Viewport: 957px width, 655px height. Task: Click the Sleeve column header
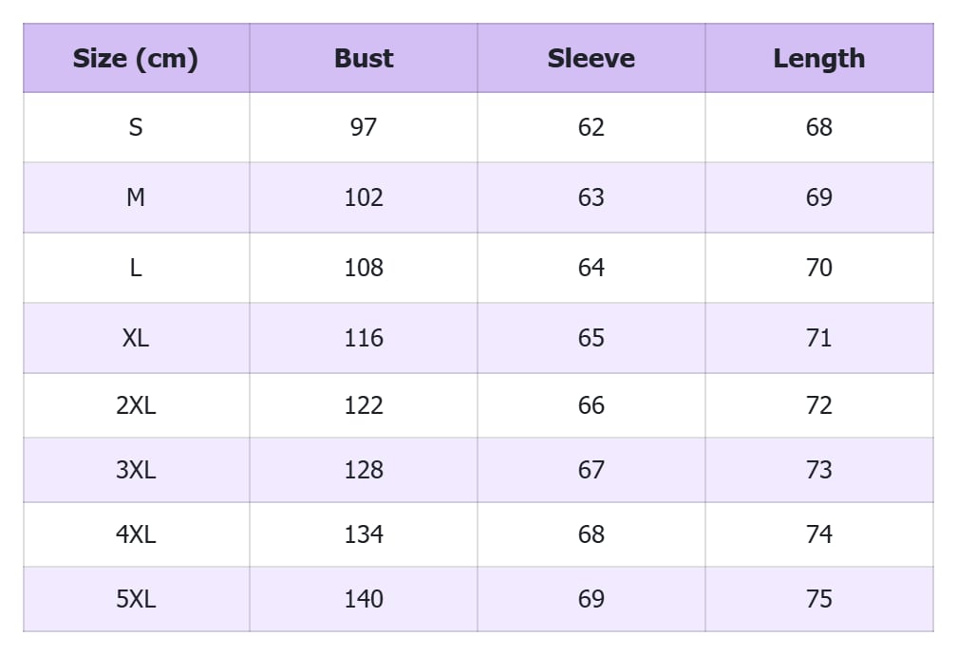(x=591, y=59)
